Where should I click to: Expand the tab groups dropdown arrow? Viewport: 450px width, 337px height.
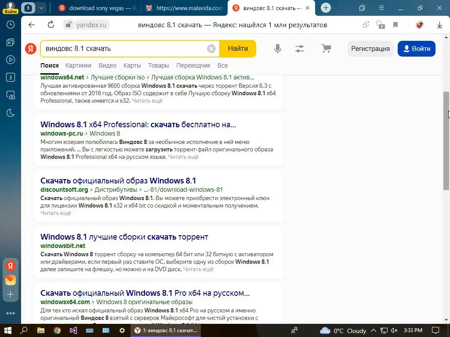click(41, 8)
